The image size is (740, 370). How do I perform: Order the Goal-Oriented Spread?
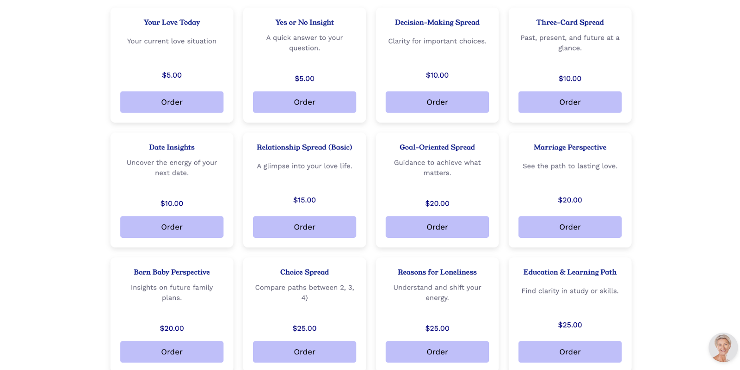[x=437, y=227]
